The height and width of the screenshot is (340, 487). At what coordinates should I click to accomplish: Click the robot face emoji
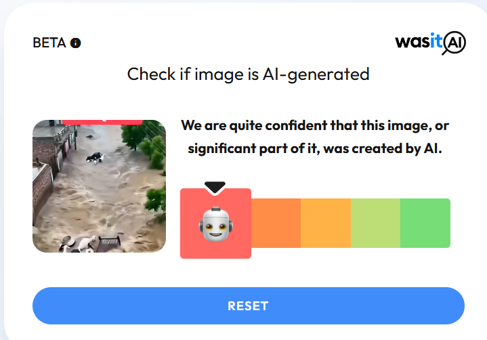(x=216, y=224)
